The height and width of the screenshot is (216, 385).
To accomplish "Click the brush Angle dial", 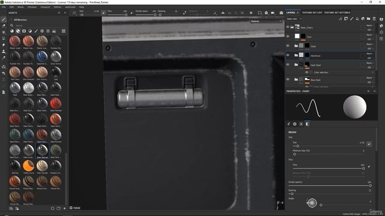I will (x=312, y=203).
